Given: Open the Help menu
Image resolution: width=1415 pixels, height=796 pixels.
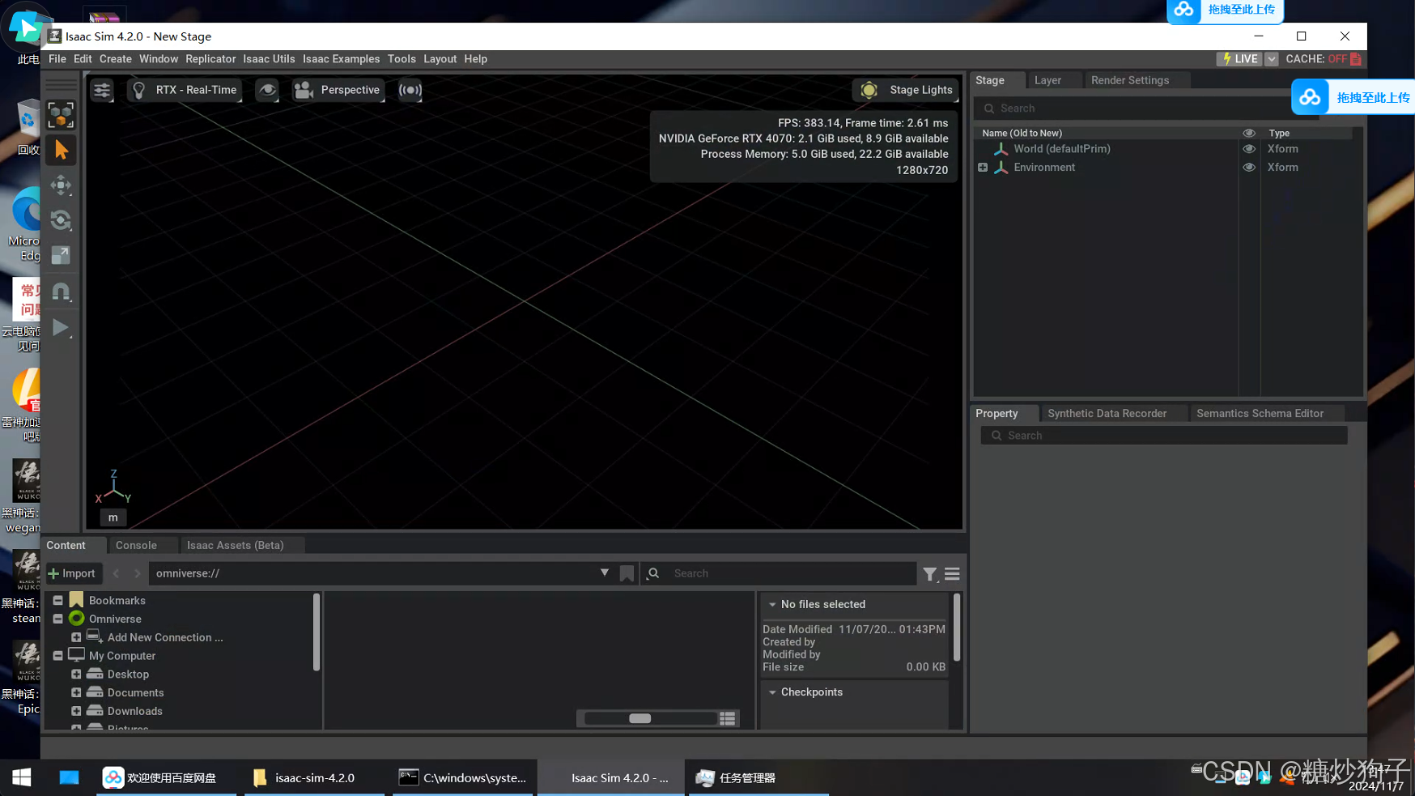Looking at the screenshot, I should (475, 59).
